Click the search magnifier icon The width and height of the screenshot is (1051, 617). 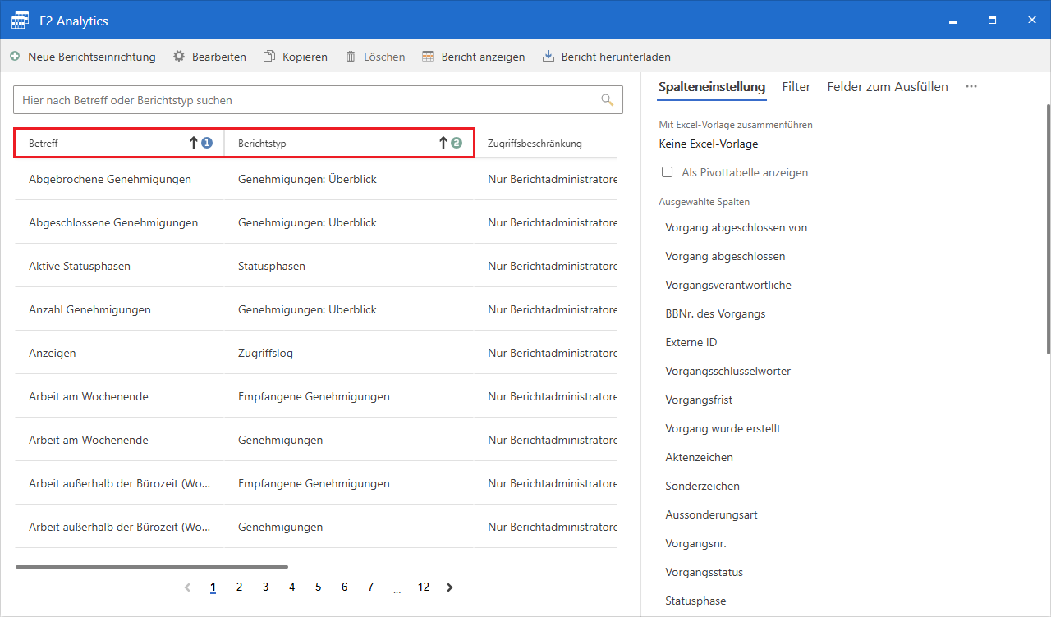(607, 99)
